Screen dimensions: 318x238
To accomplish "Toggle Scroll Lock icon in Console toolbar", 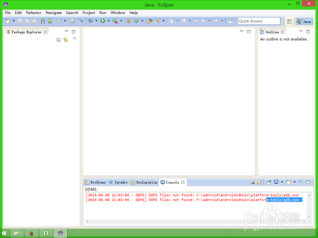I will pyautogui.click(x=259, y=182).
